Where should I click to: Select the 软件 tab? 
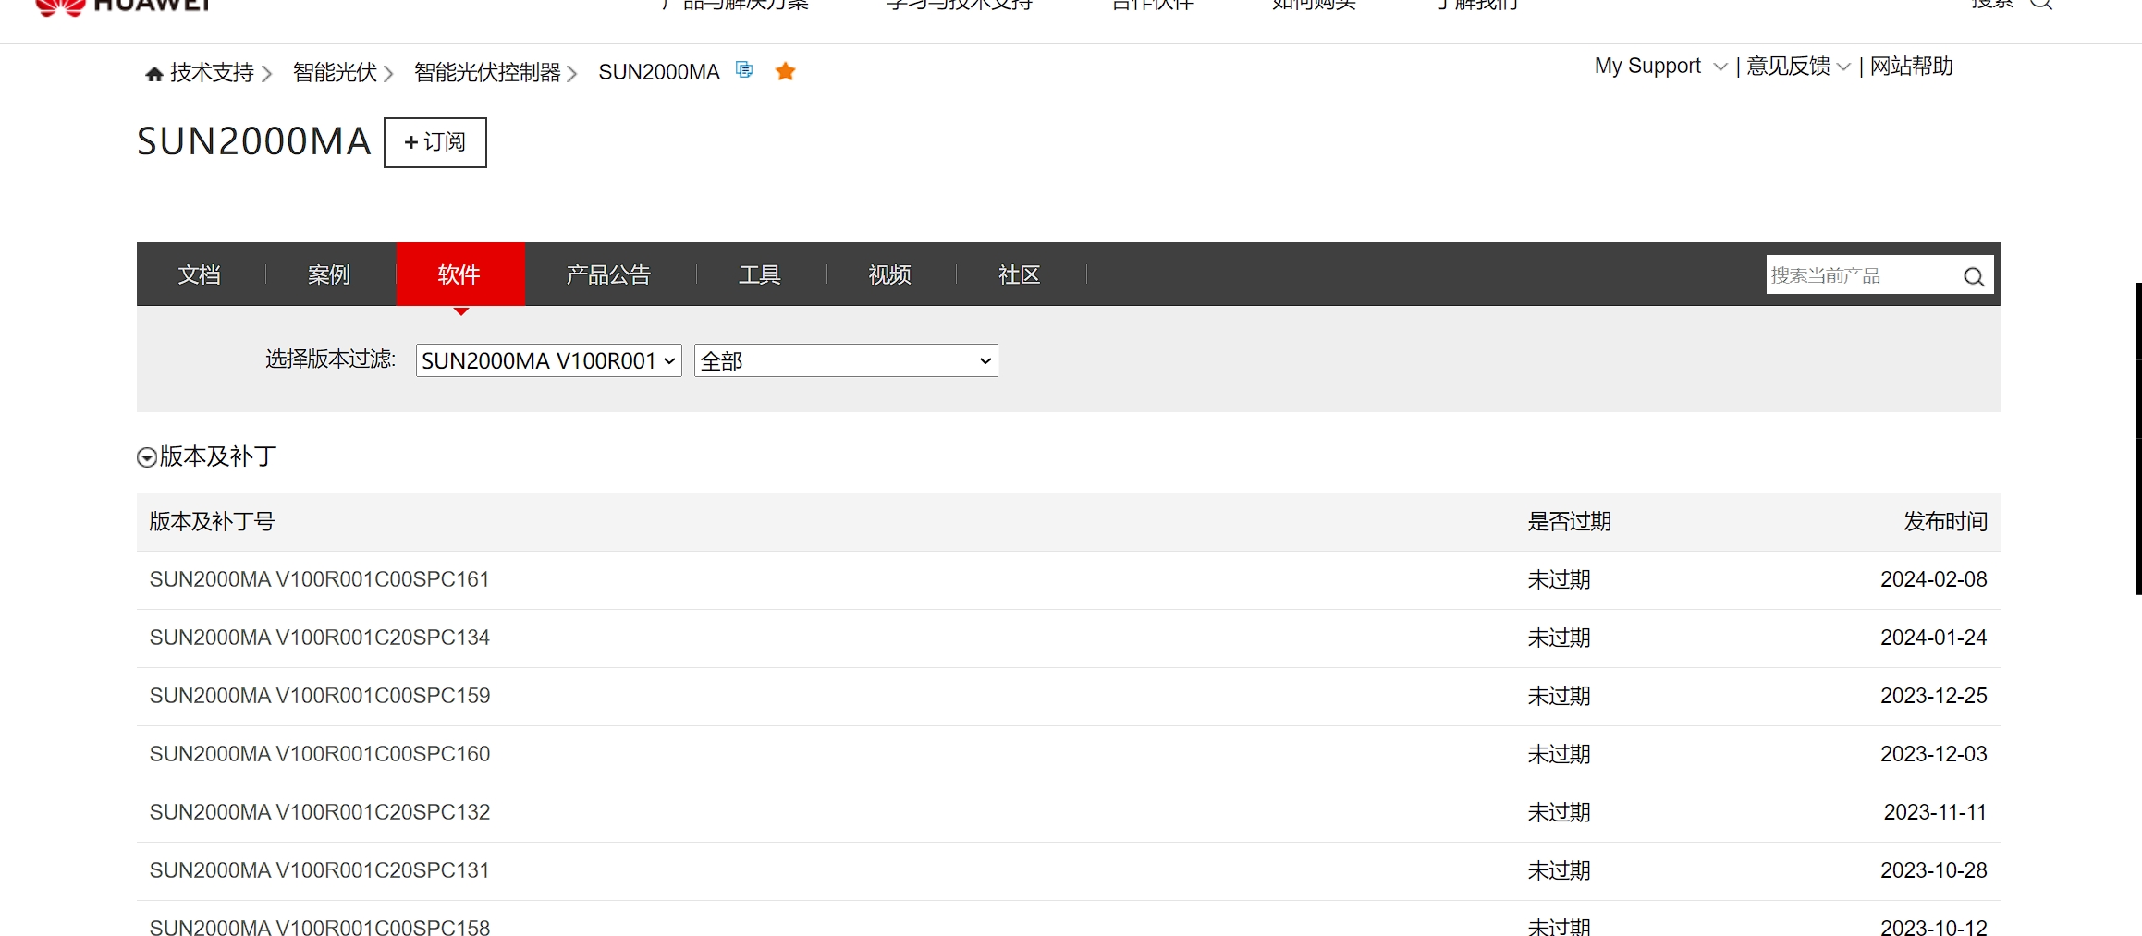tap(459, 274)
